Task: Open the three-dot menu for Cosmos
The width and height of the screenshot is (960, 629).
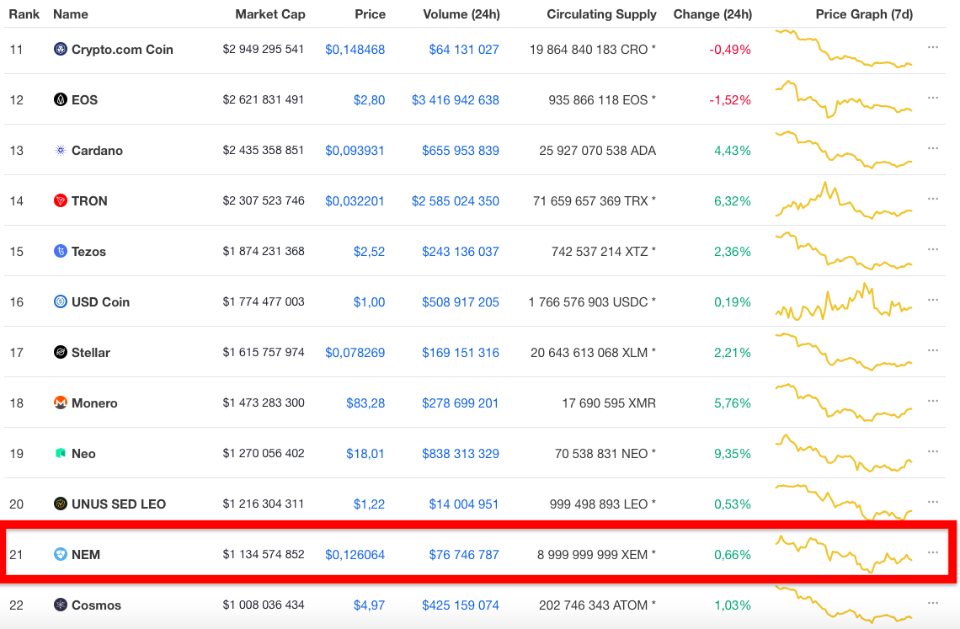Action: 932,603
